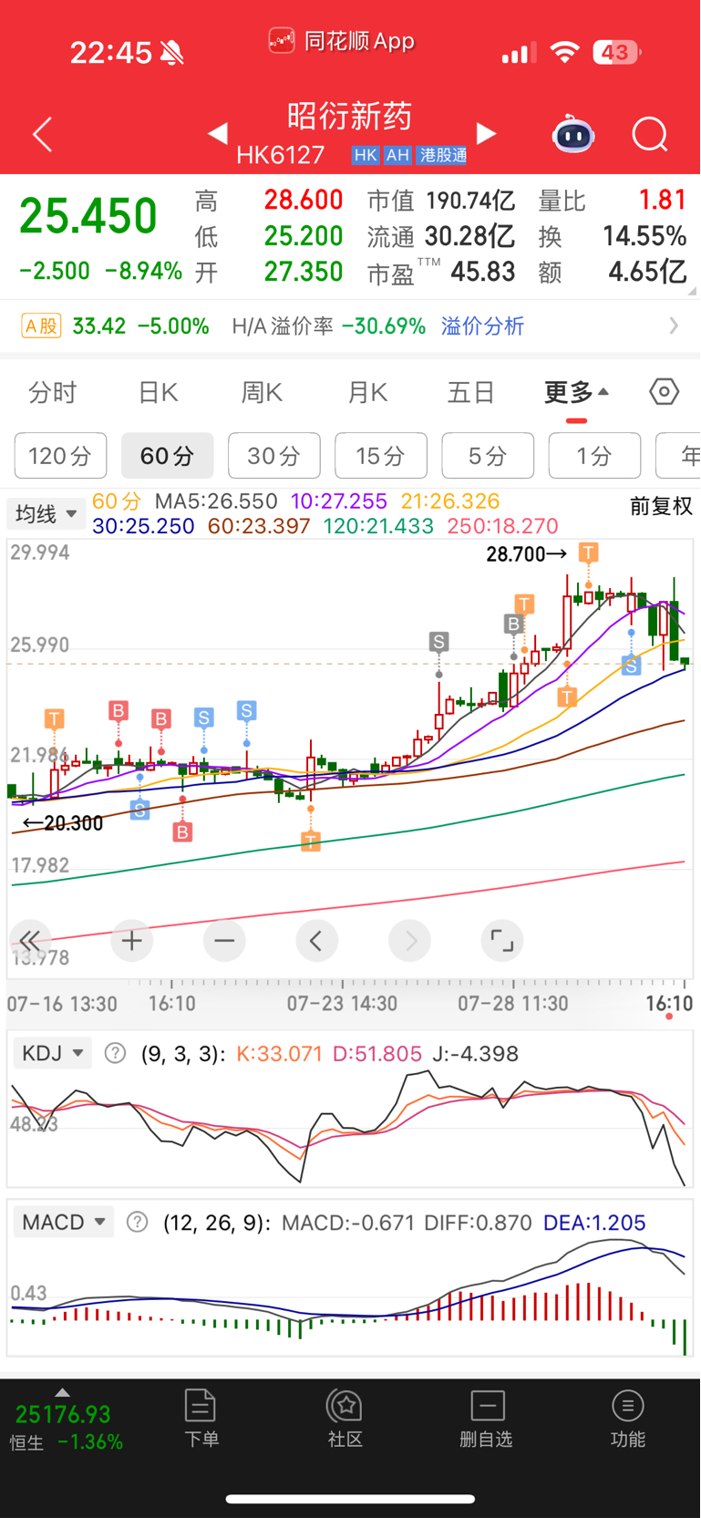
Task: Tap current price 25.450
Action: (x=88, y=216)
